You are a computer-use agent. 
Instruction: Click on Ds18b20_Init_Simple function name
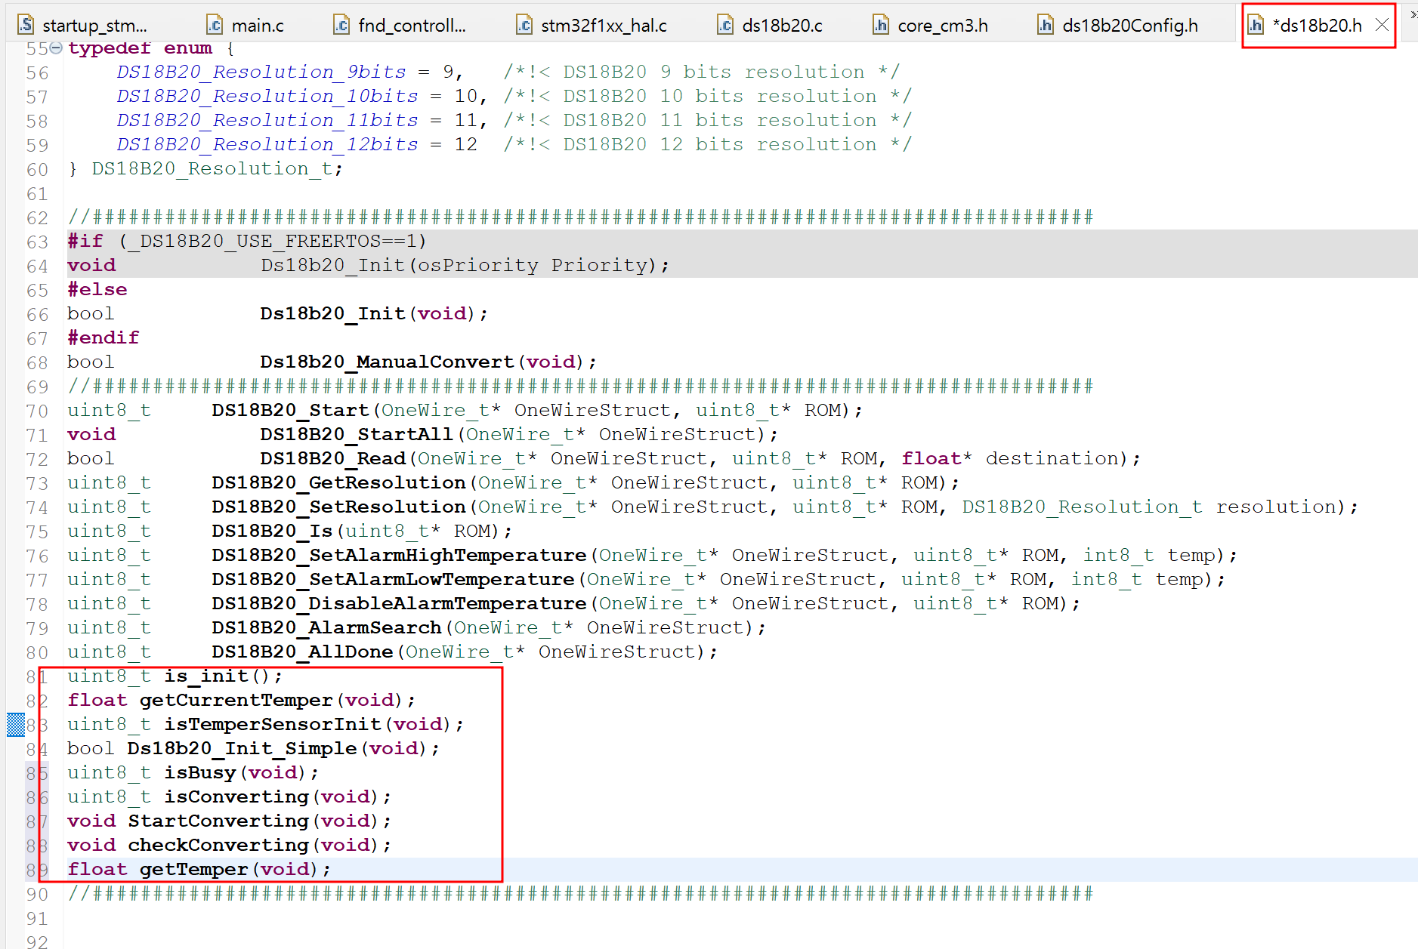(242, 748)
